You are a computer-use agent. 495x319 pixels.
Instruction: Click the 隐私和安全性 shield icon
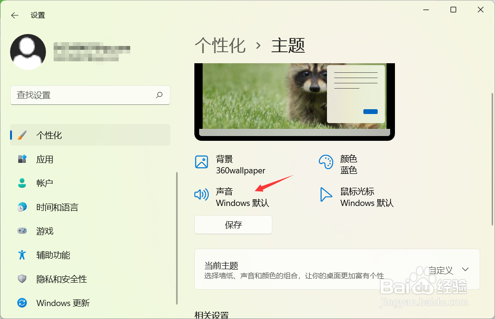(22, 279)
